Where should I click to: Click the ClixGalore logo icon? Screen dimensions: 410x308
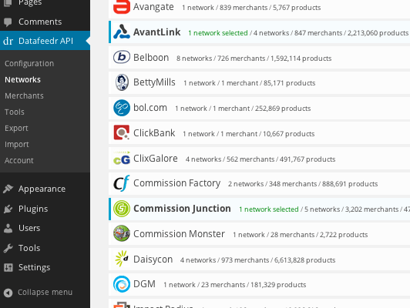pos(122,158)
